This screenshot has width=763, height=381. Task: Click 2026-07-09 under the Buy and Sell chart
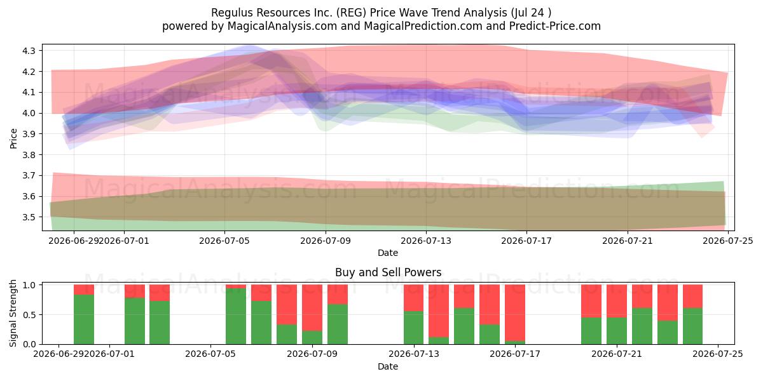(312, 354)
